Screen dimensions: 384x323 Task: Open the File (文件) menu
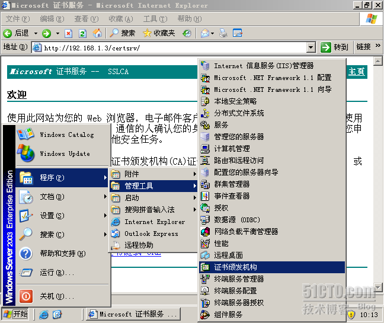tap(18, 19)
